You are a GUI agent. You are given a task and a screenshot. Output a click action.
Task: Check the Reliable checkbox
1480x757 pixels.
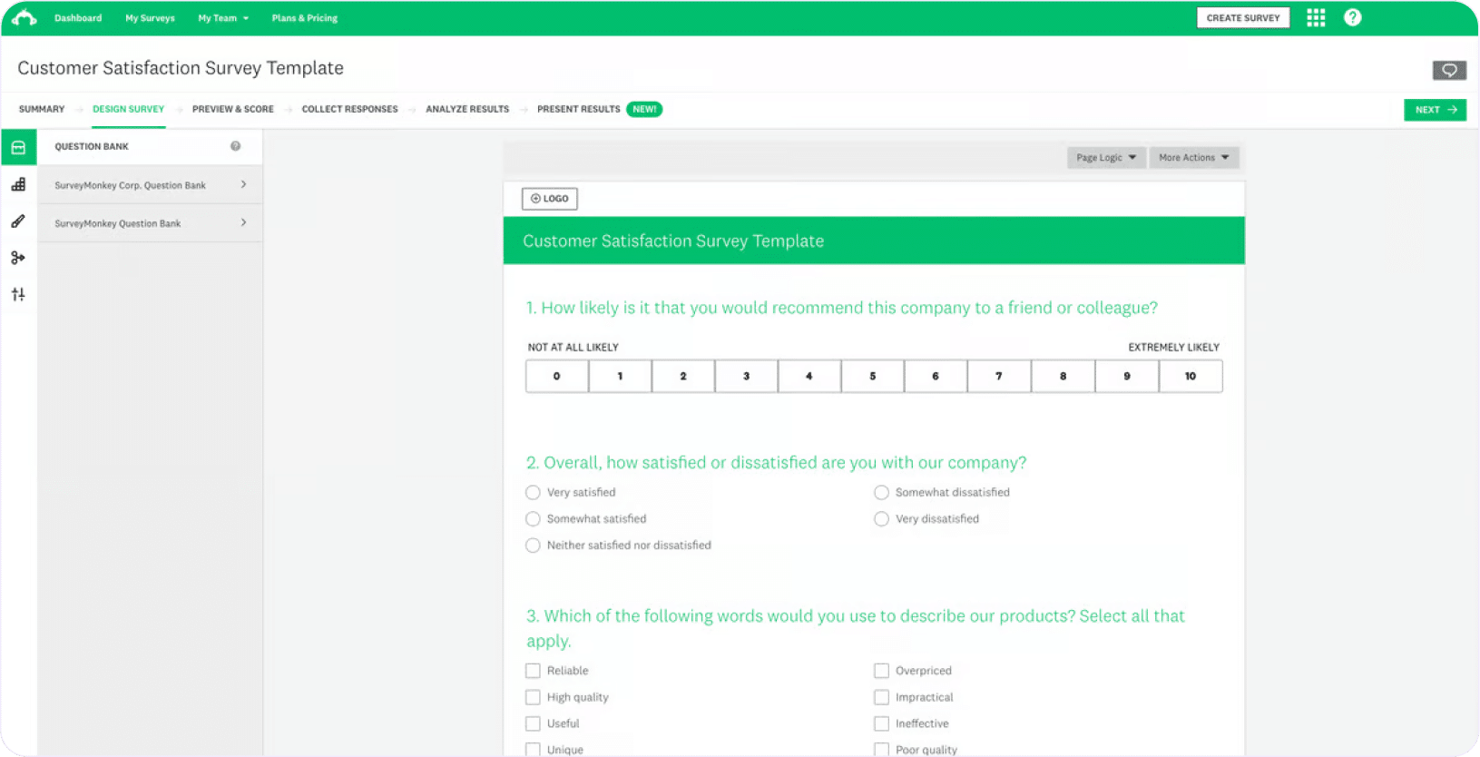click(533, 671)
